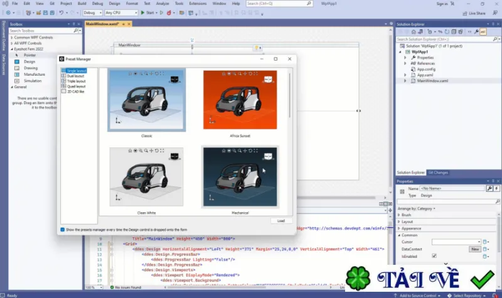
Task: Select the Clean White preset thumbnail
Action: pos(146,177)
